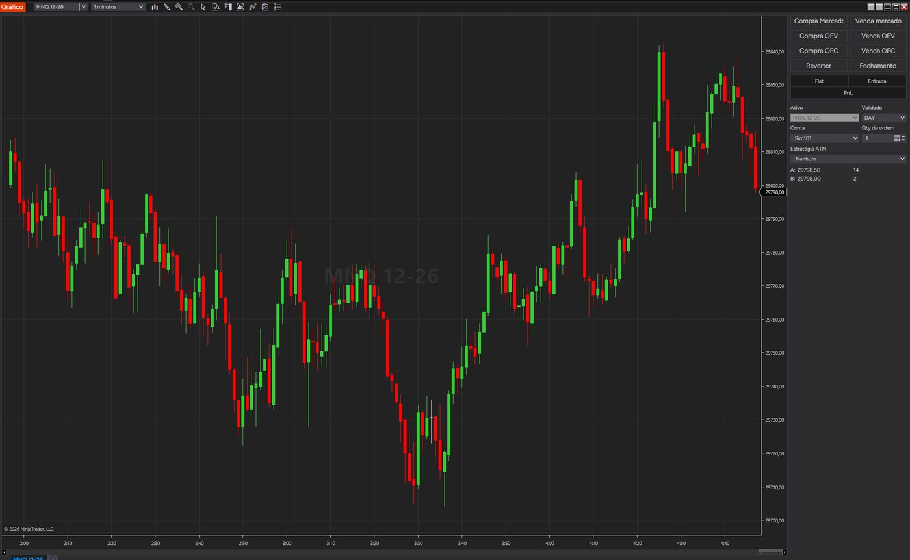Click the © 2026 NinjaTrader, LLC text
Image resolution: width=910 pixels, height=560 pixels.
point(29,529)
